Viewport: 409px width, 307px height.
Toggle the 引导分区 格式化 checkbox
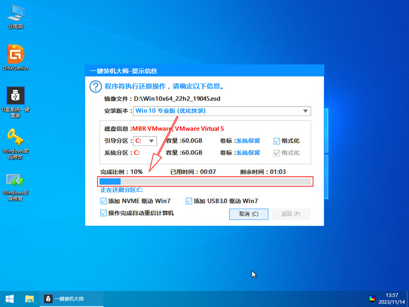(277, 141)
